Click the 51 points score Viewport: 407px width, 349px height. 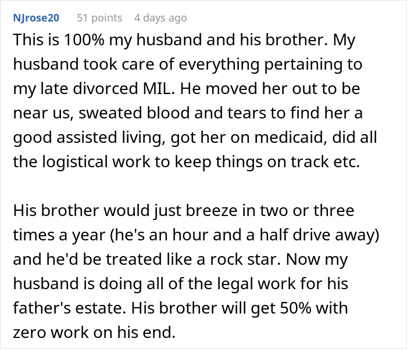[x=99, y=18]
